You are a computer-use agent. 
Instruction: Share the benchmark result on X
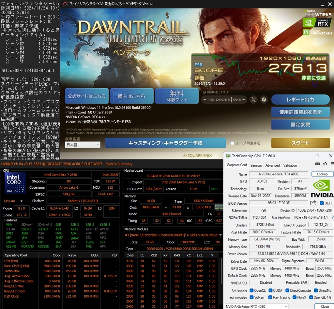click(253, 99)
